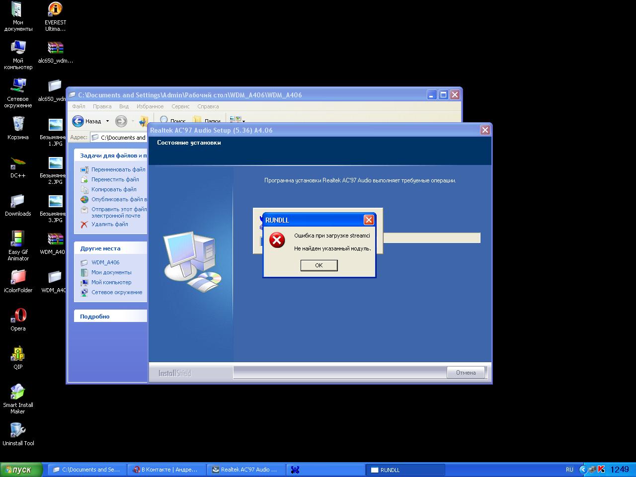This screenshot has height=477, width=636.
Task: Click the taskbar clock showing 12:49
Action: 620,470
